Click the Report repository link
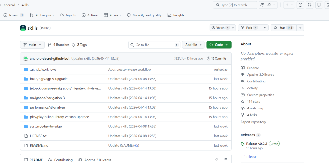The width and height of the screenshot is (329, 163). pyautogui.click(x=253, y=122)
